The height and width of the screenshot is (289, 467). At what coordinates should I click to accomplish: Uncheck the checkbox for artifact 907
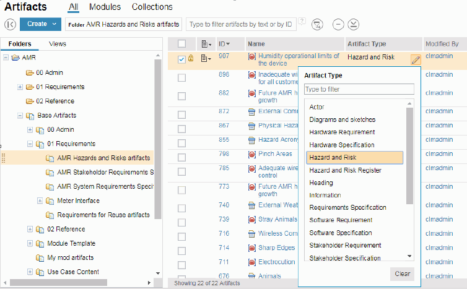pyautogui.click(x=181, y=59)
